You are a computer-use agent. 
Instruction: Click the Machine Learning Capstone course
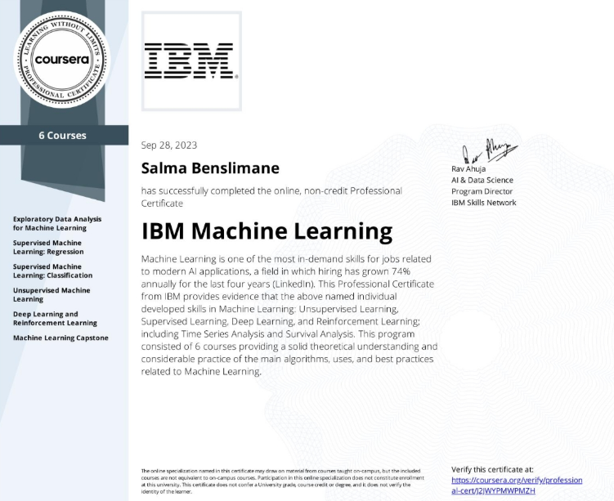(61, 338)
